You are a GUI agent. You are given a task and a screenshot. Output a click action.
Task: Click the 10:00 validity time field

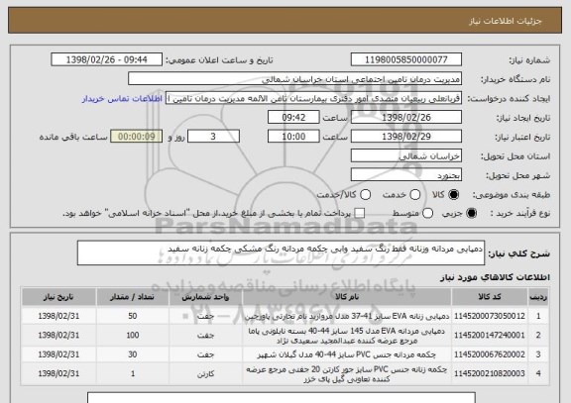coord(293,137)
